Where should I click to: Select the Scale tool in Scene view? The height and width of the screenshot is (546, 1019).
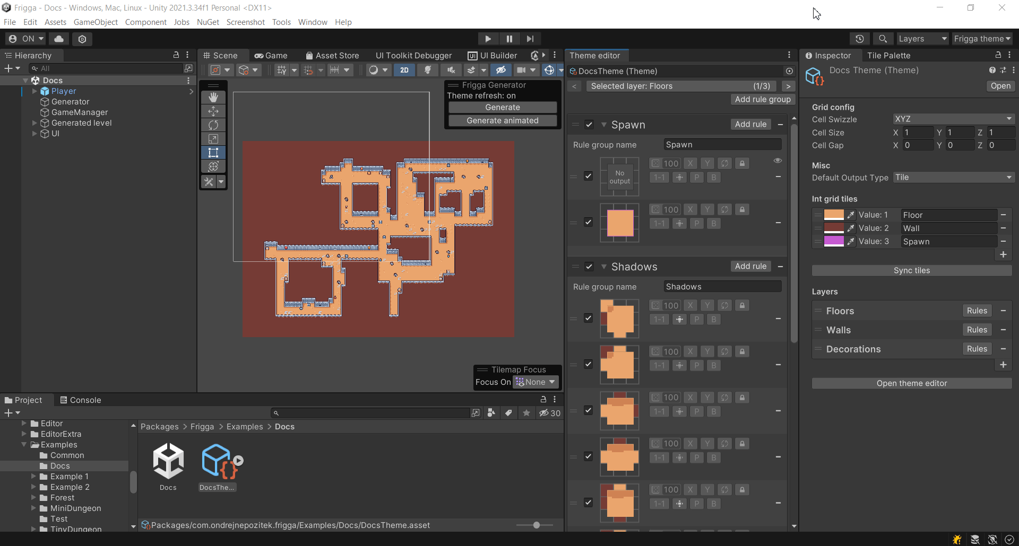pyautogui.click(x=213, y=138)
